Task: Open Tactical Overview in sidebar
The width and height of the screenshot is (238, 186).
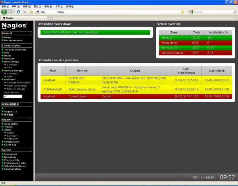Action: click(15, 50)
